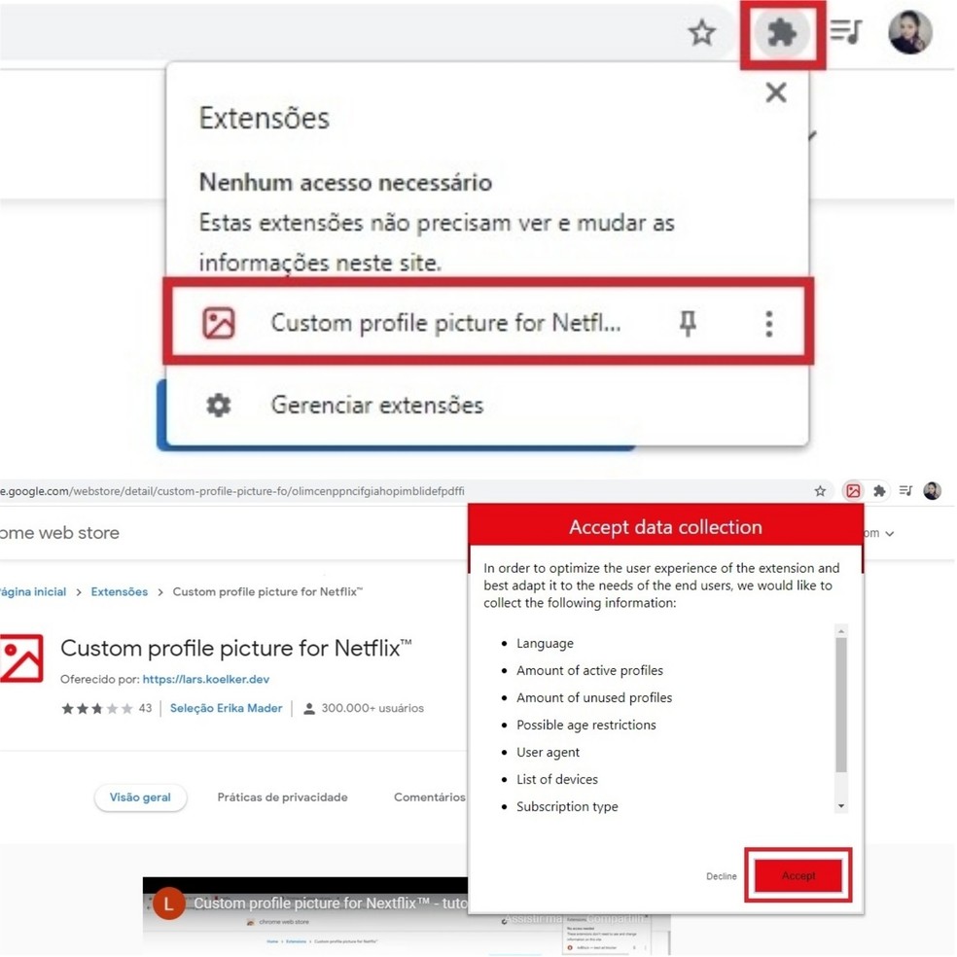This screenshot has width=957, height=957.
Task: Click small media controls icon on web store toolbar
Action: [x=905, y=491]
